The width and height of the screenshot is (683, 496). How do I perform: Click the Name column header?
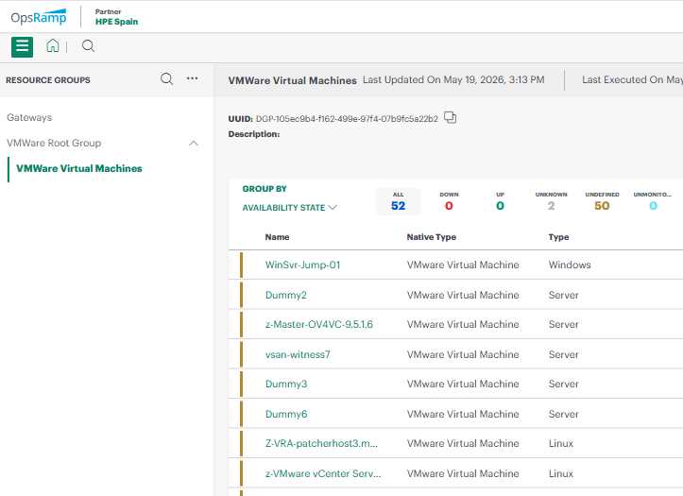tap(277, 237)
